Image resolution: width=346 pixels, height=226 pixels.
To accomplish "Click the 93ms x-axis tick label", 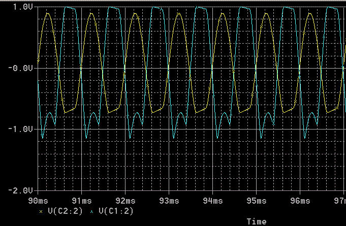I will click(169, 201).
